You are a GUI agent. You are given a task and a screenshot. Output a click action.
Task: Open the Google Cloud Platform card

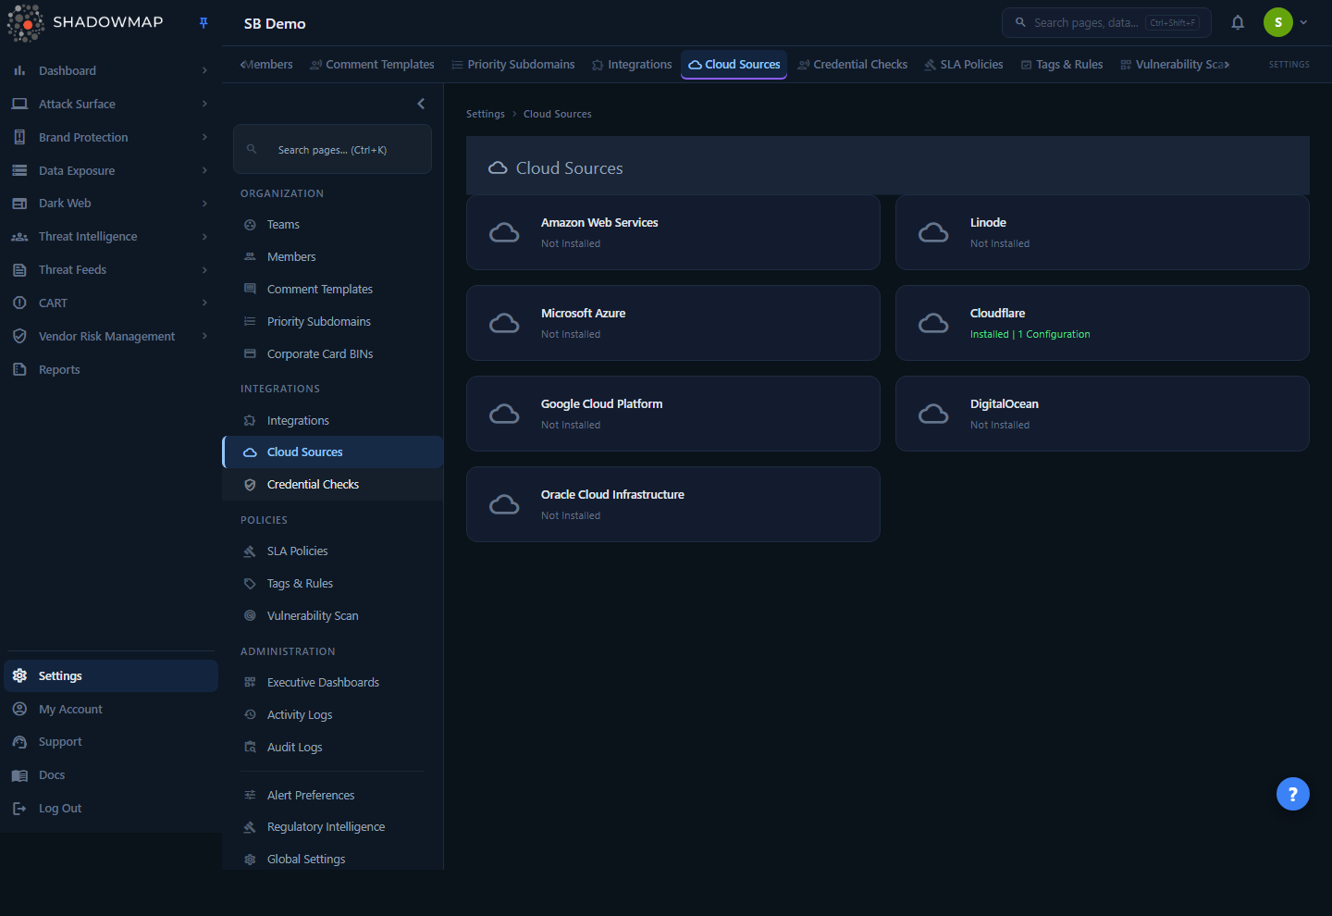[x=673, y=414]
